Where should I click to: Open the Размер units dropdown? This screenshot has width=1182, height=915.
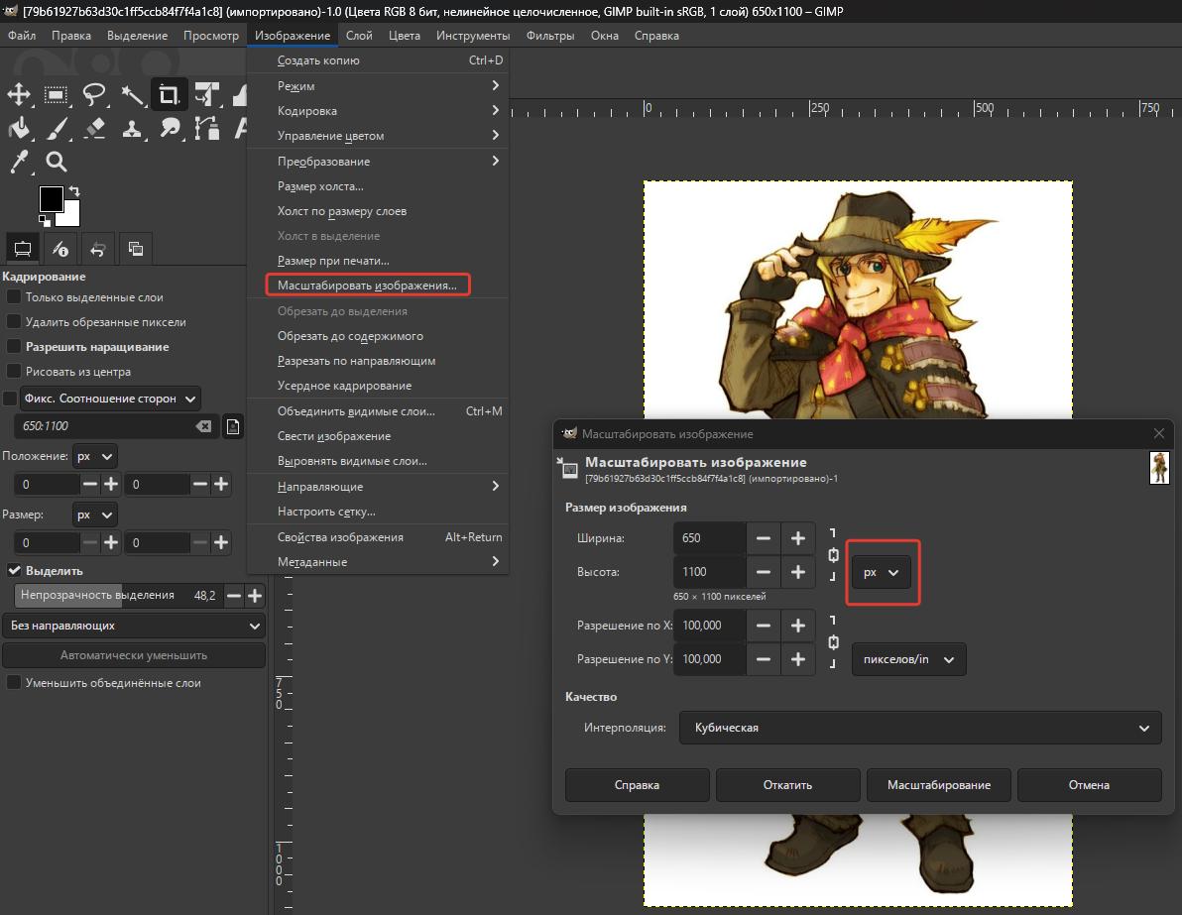point(94,515)
